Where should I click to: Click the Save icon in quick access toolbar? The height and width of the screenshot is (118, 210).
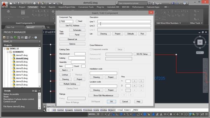pos(18,3)
